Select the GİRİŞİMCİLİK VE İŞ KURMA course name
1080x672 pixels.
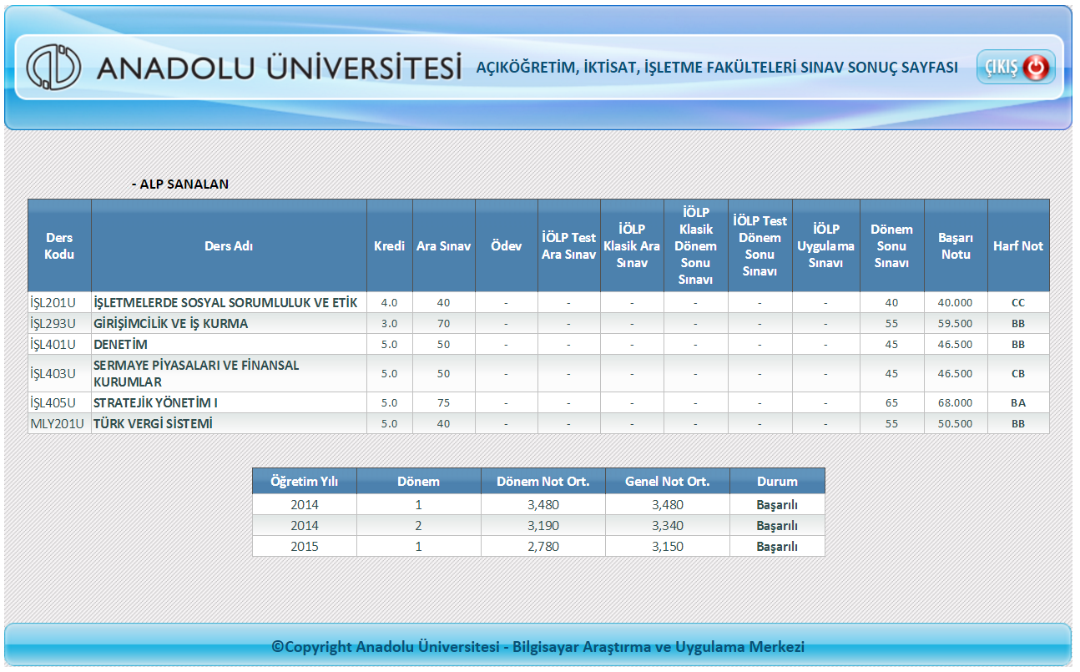[171, 323]
